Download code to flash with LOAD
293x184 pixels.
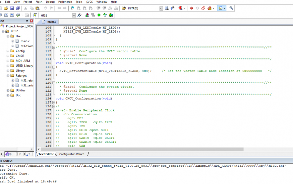[x=35, y=15]
